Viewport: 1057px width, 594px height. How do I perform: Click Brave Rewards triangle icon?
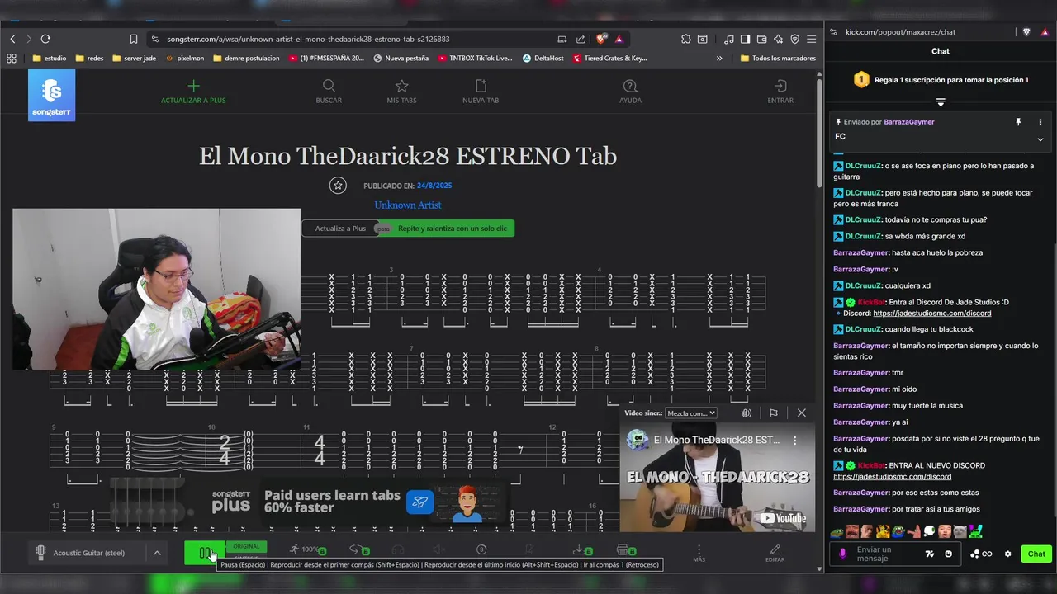619,39
